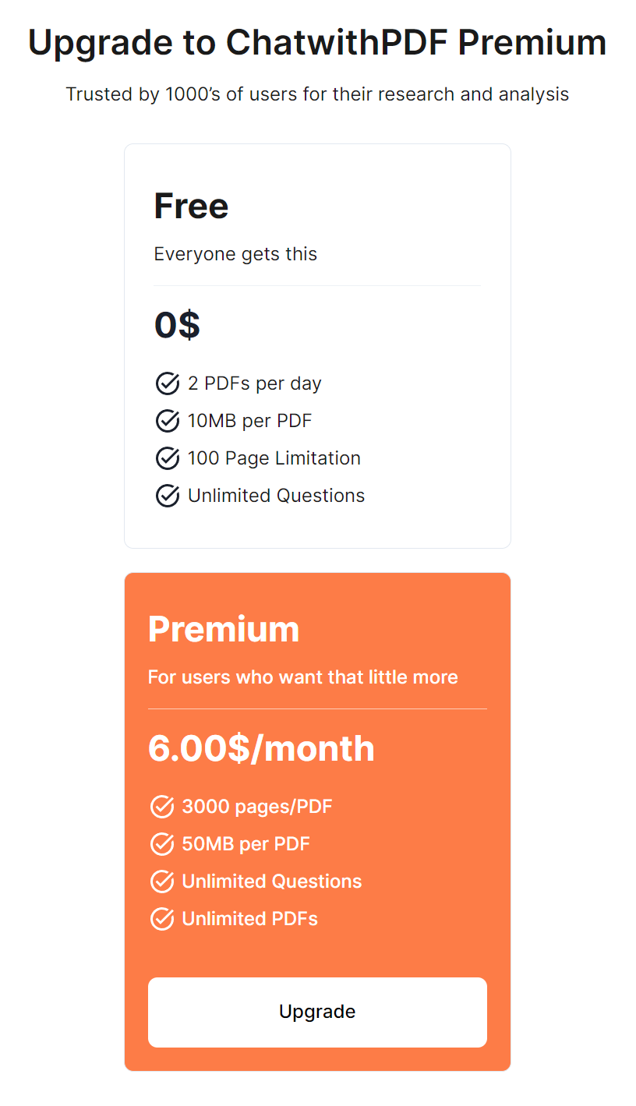This screenshot has width=636, height=1106.
Task: Click the Upgrade to ChatwithPDF Premium heading
Action: point(317,42)
